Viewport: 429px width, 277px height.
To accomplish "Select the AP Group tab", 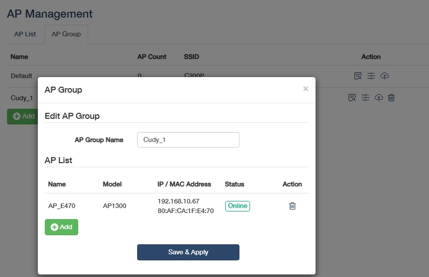I will click(66, 34).
